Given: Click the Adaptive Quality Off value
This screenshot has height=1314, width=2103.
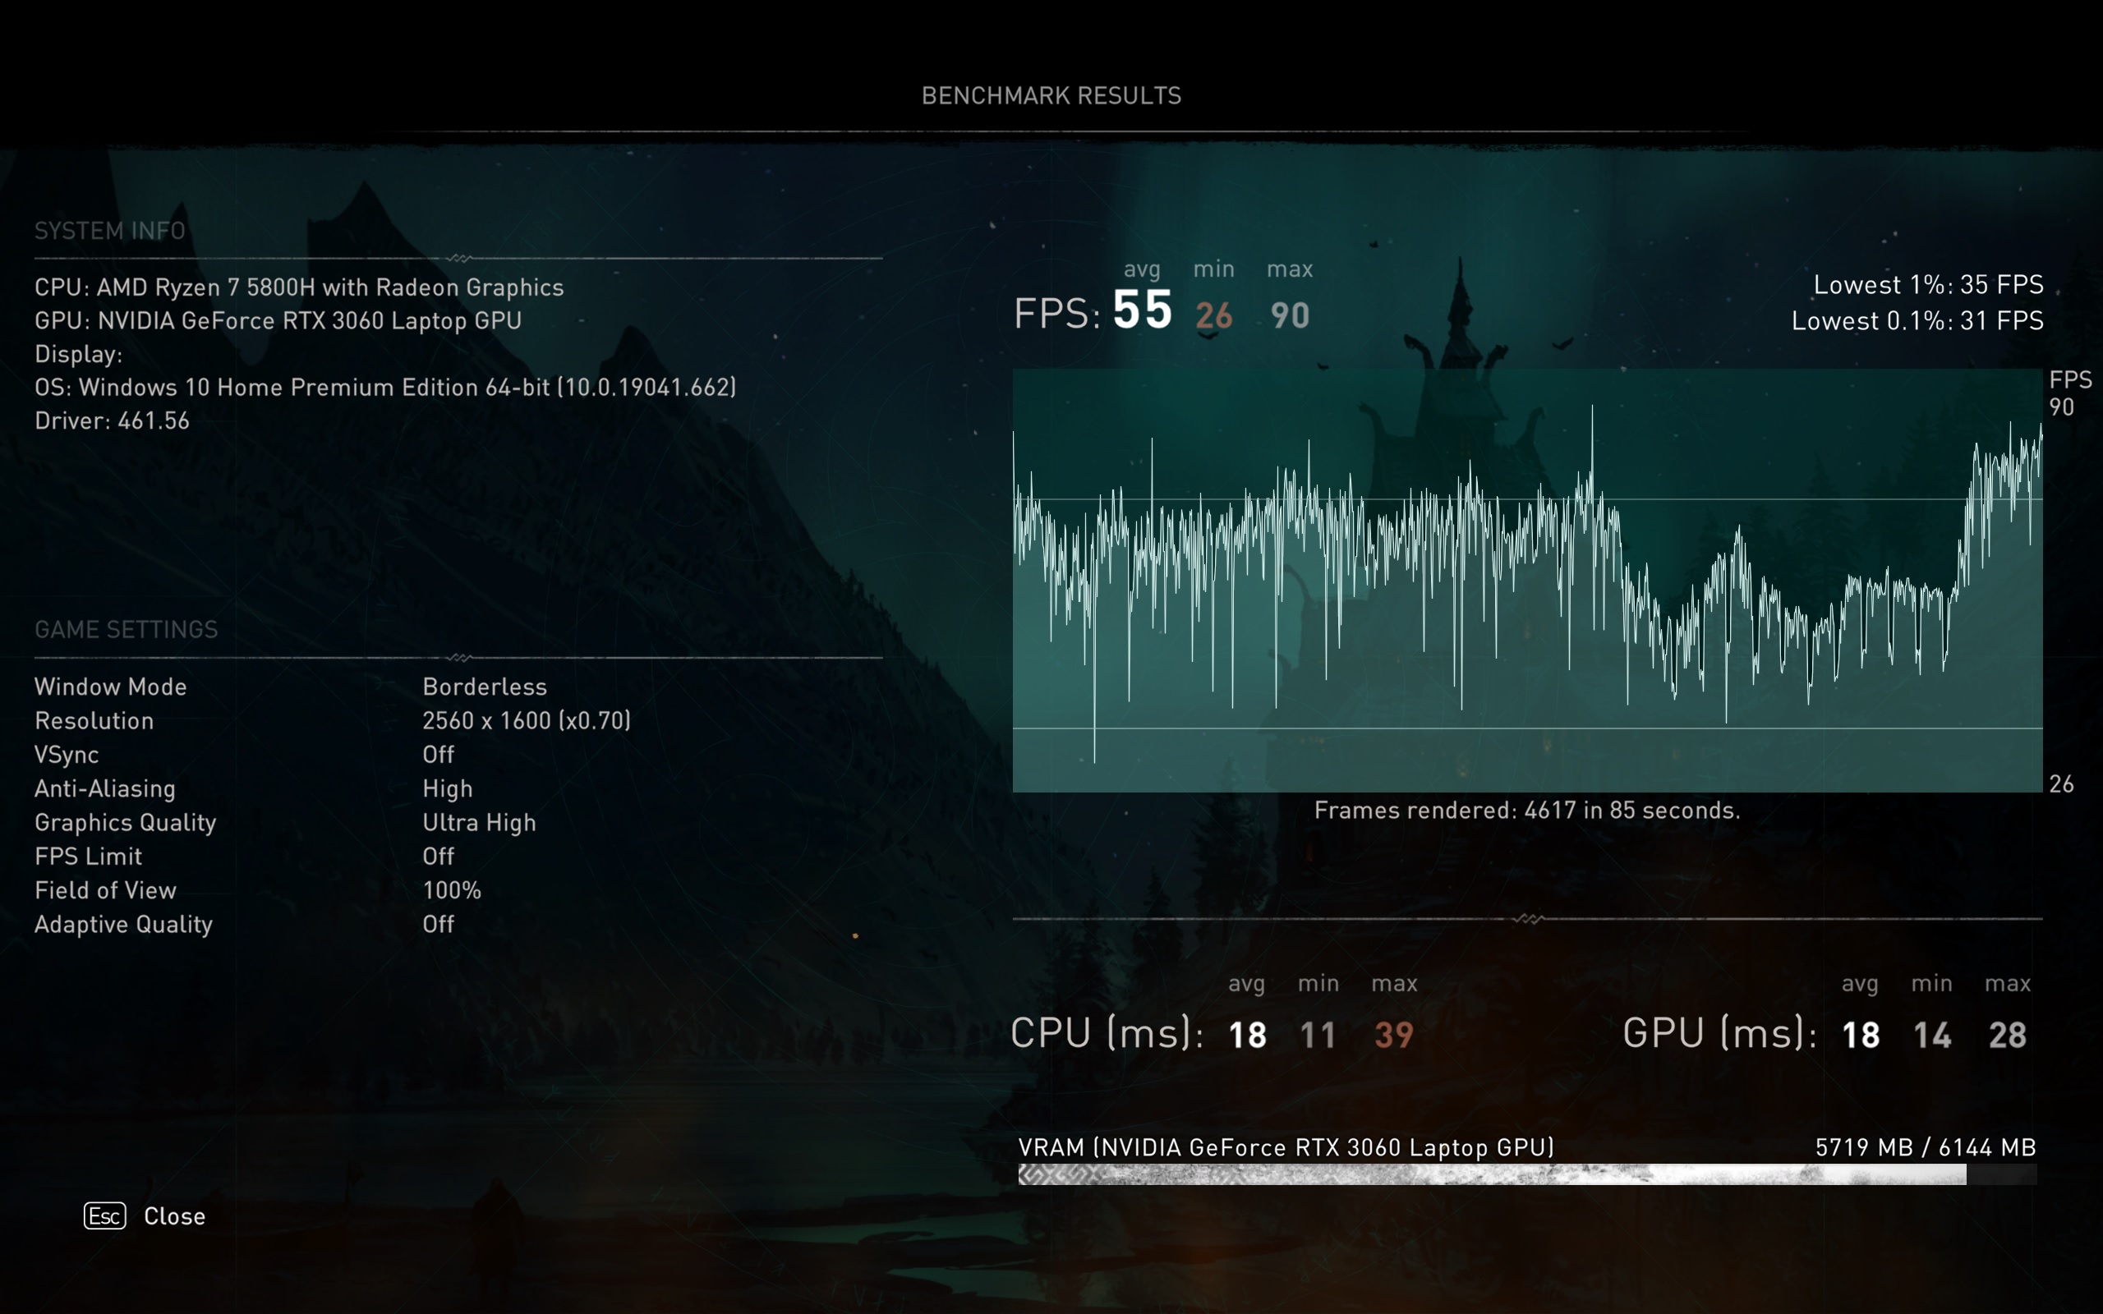Looking at the screenshot, I should pos(438,924).
